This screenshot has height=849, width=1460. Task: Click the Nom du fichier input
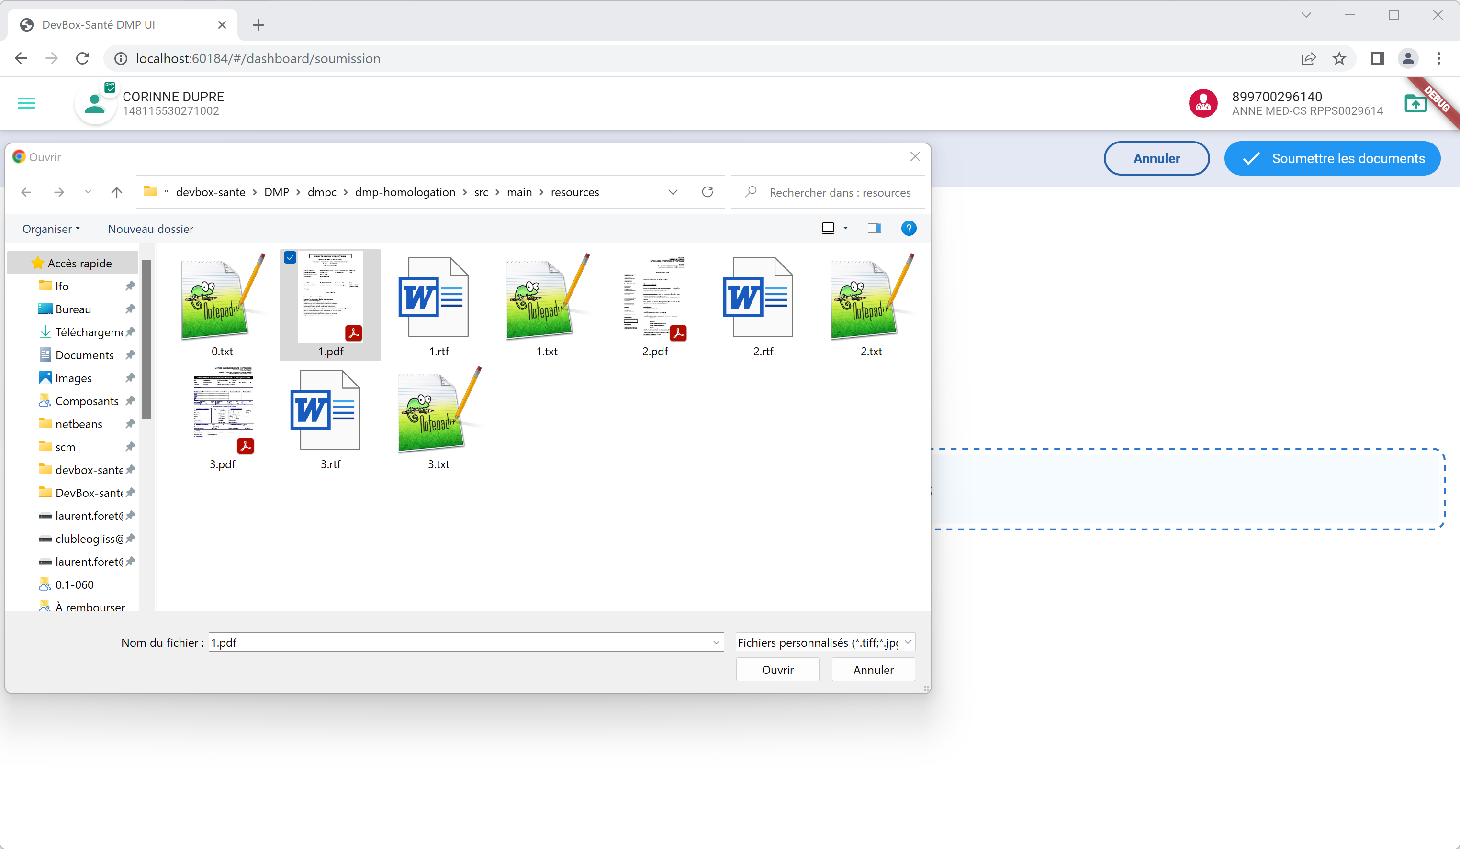click(x=466, y=642)
